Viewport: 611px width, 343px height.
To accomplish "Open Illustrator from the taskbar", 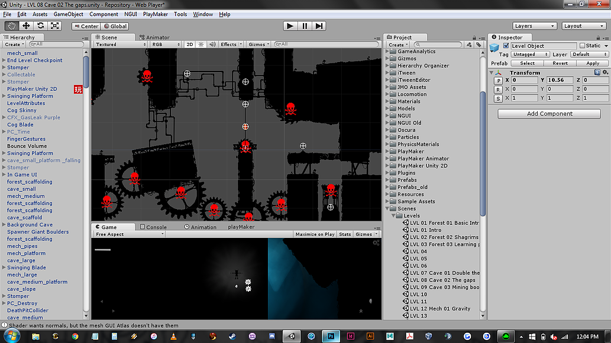I will (x=370, y=337).
